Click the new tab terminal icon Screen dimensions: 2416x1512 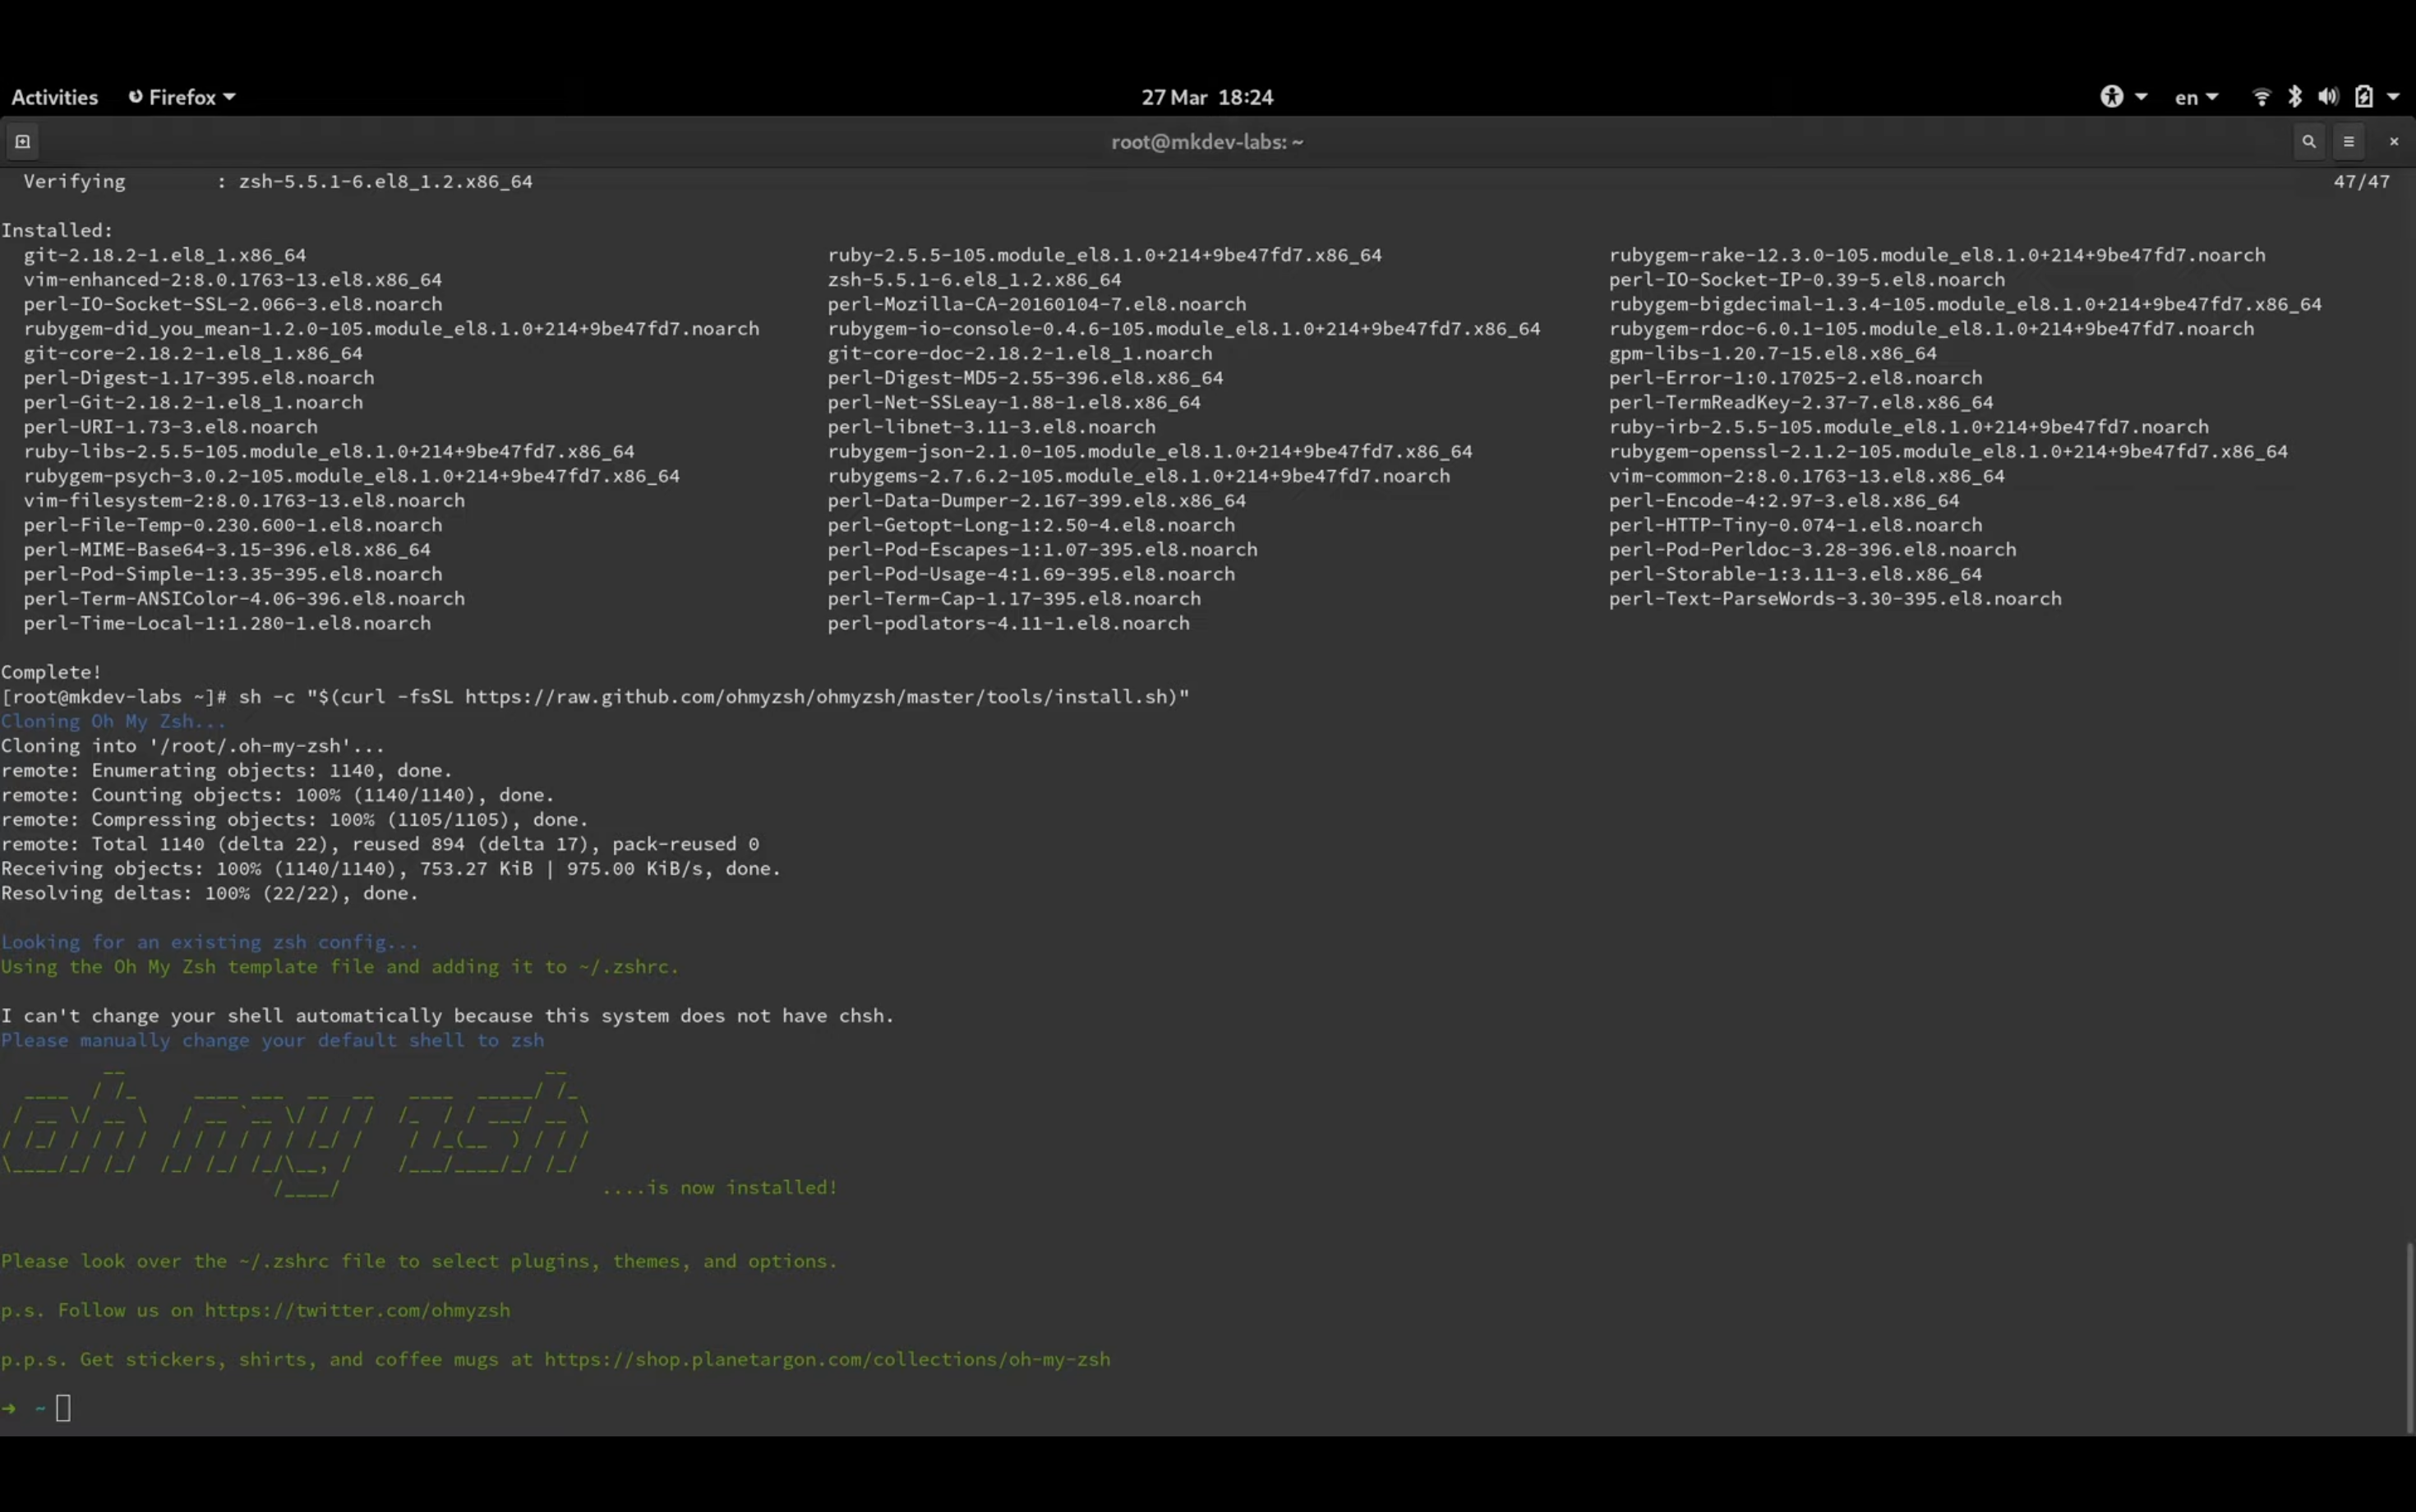tap(22, 142)
